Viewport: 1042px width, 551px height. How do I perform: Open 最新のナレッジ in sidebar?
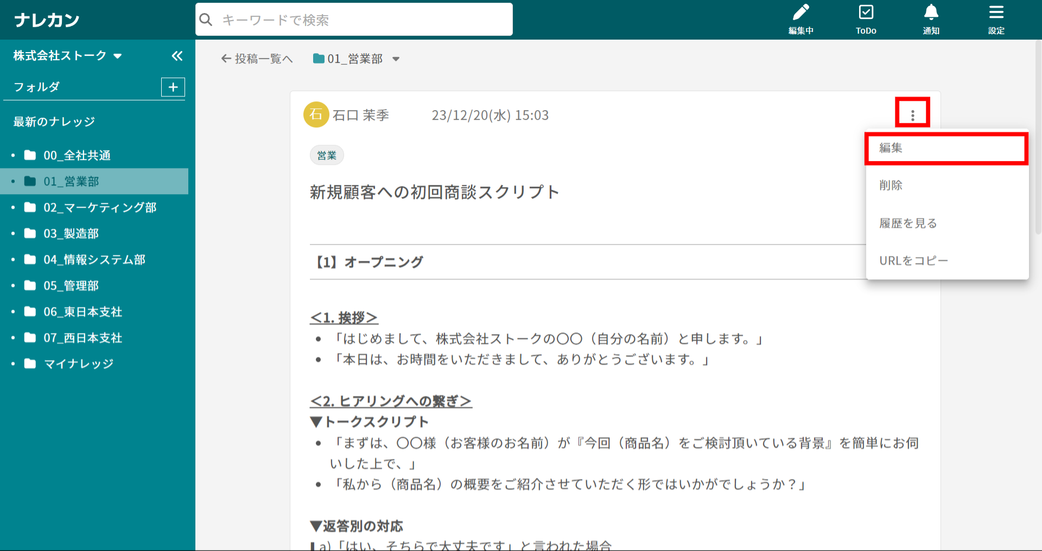54,122
